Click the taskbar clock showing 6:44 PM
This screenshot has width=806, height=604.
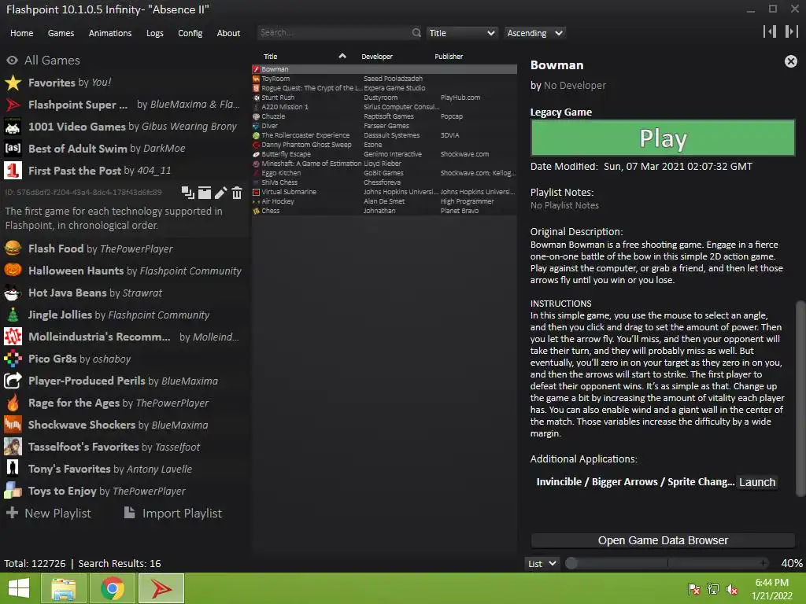pos(771,588)
